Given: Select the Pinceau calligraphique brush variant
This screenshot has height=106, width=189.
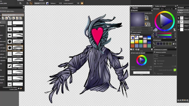Looking at the screenshot, I should pos(15,66).
